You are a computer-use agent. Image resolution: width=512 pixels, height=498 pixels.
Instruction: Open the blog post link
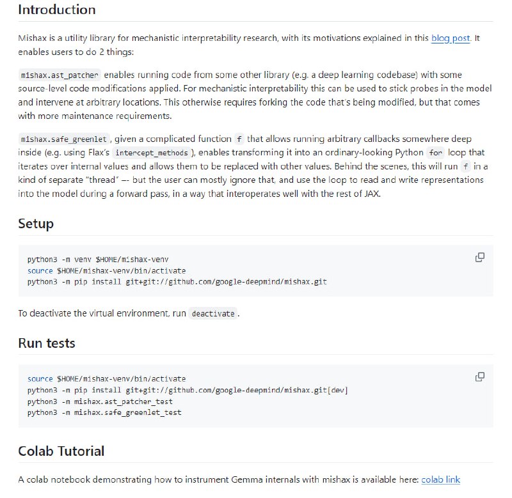click(x=451, y=38)
